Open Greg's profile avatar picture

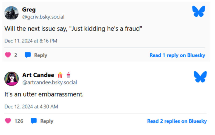(12, 13)
